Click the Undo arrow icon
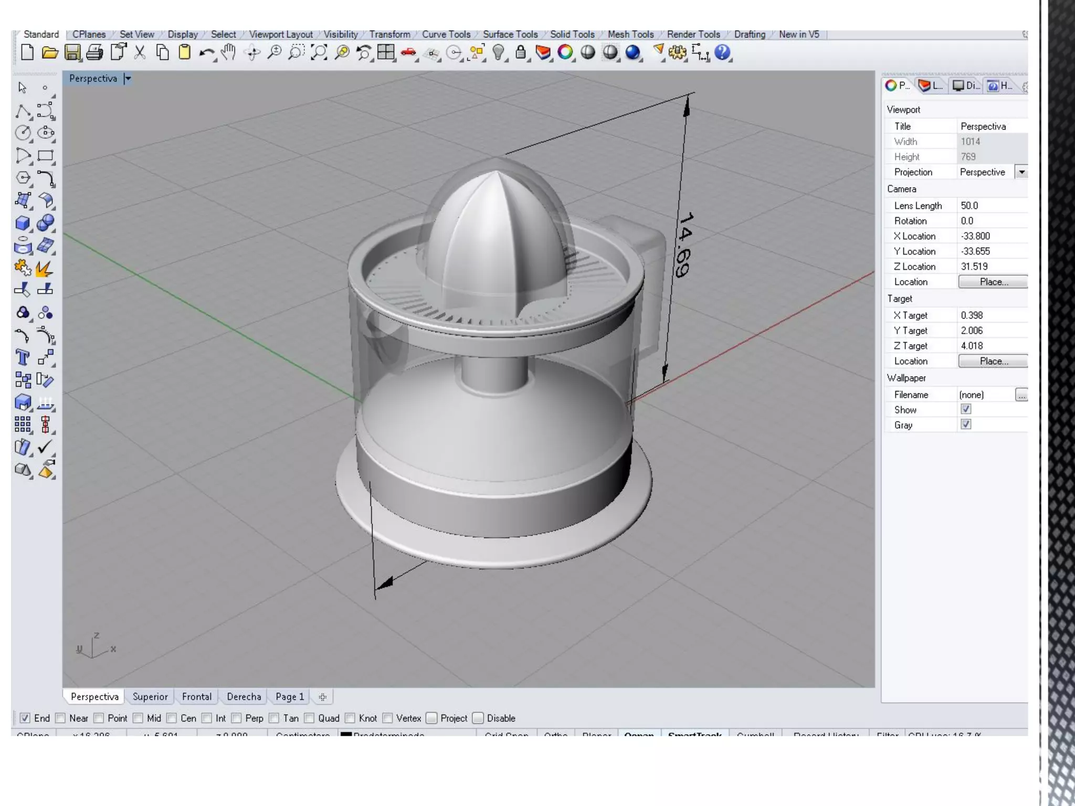This screenshot has height=806, width=1075. click(206, 52)
